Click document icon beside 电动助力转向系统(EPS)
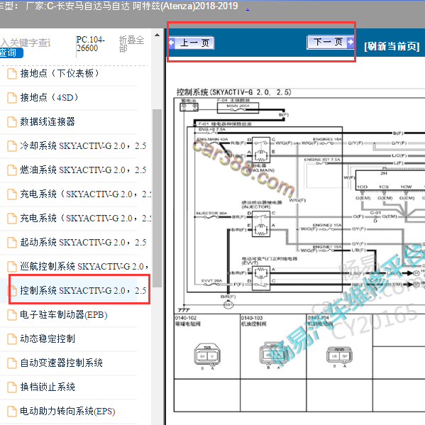425x425 pixels. [x=11, y=412]
